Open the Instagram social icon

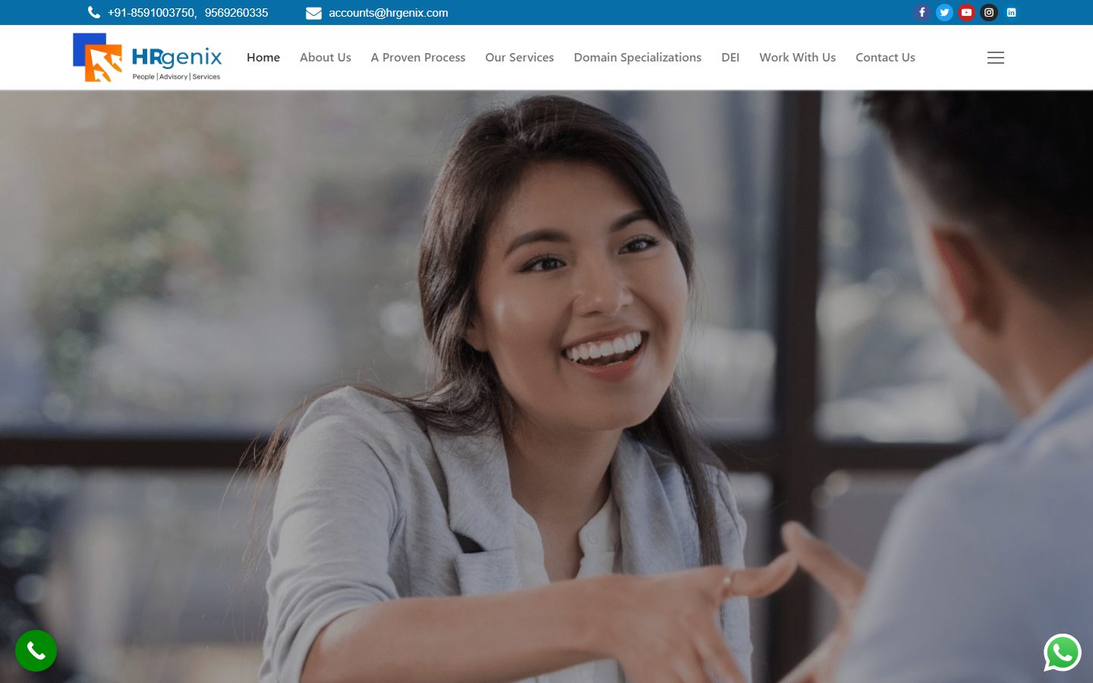point(989,12)
